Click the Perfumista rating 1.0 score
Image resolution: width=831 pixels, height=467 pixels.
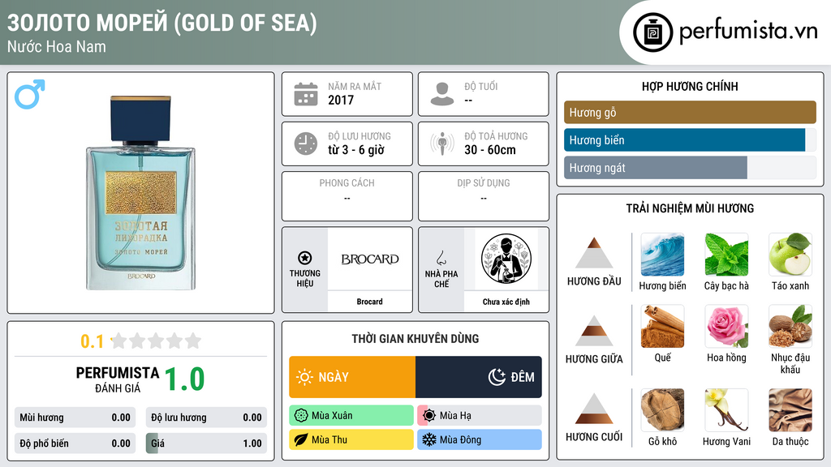tap(184, 379)
